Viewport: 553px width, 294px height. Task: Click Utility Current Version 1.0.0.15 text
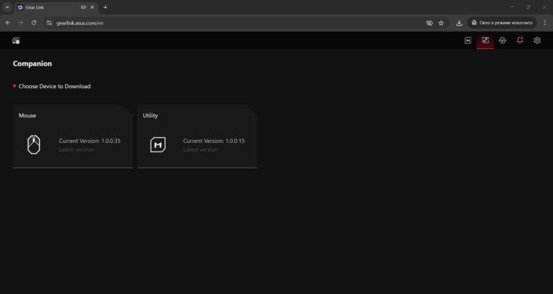coord(214,141)
